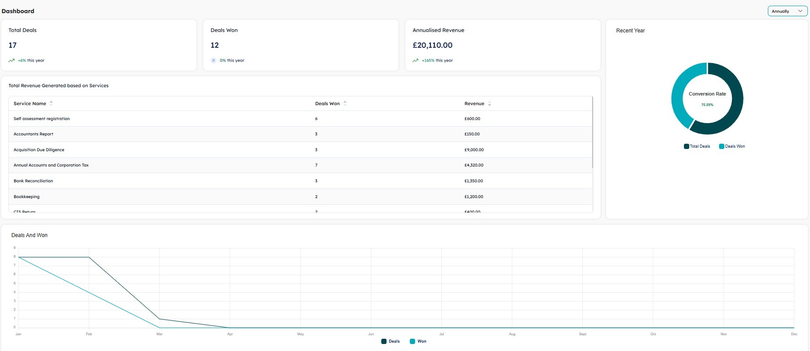Select the Acquisition Due Diligence row
Image resolution: width=810 pixels, height=351 pixels.
pyautogui.click(x=300, y=150)
